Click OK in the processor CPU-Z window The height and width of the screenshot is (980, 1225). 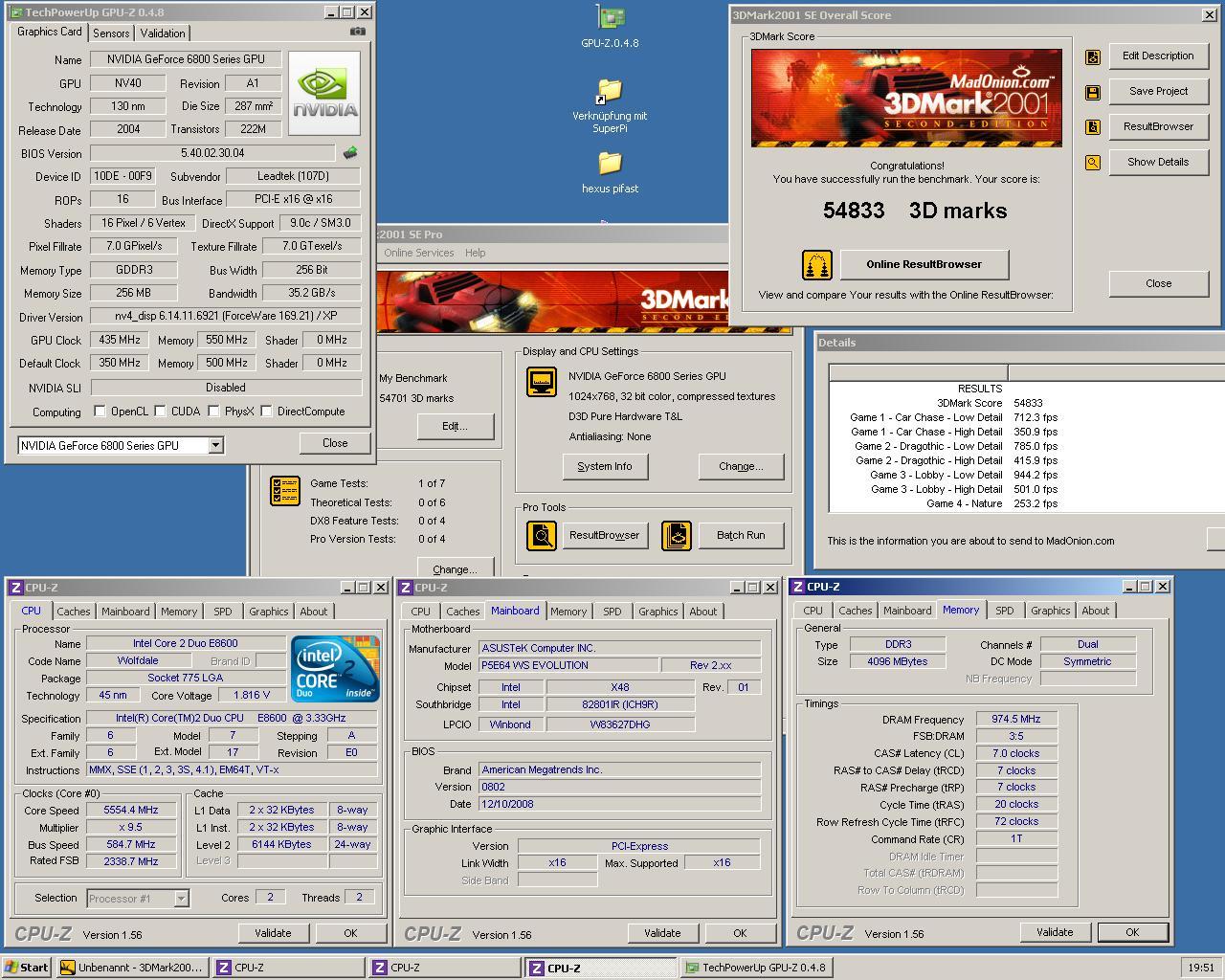coord(350,933)
